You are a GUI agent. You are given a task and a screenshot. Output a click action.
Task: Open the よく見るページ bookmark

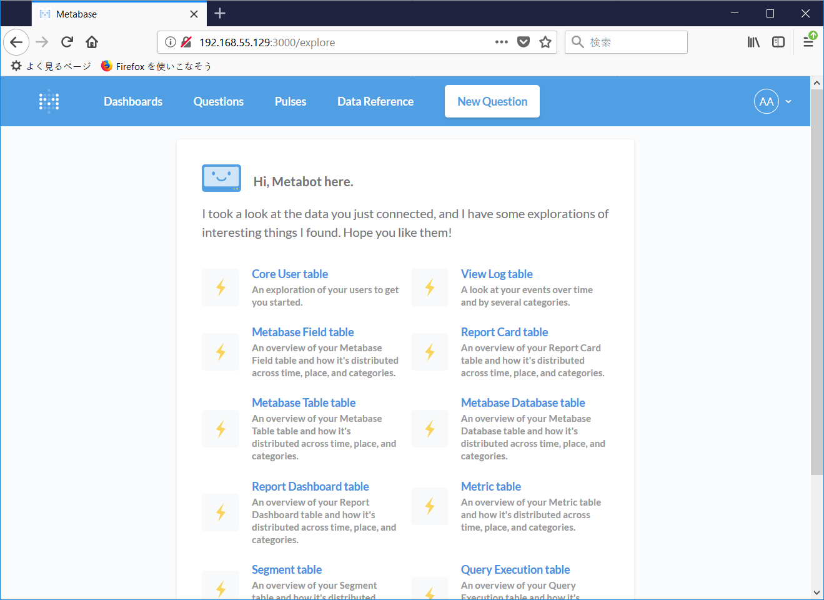click(x=51, y=66)
